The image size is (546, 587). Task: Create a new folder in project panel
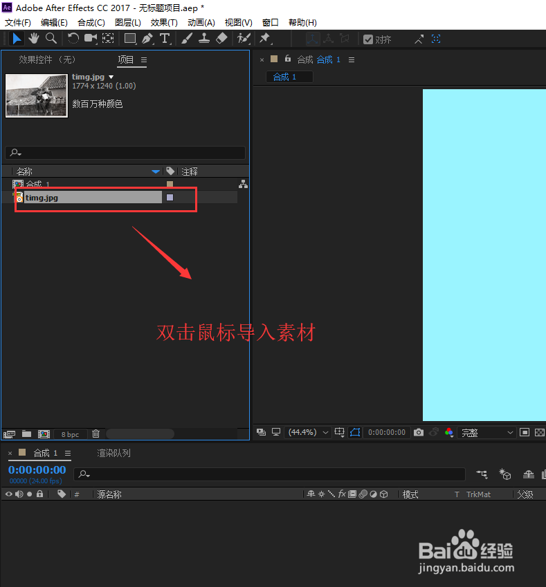26,434
